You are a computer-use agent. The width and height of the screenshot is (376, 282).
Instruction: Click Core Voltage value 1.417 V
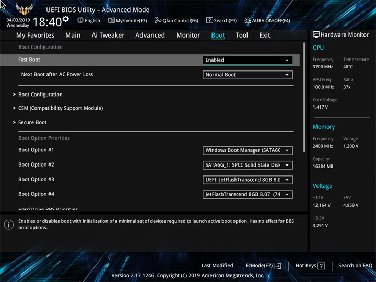pos(320,107)
